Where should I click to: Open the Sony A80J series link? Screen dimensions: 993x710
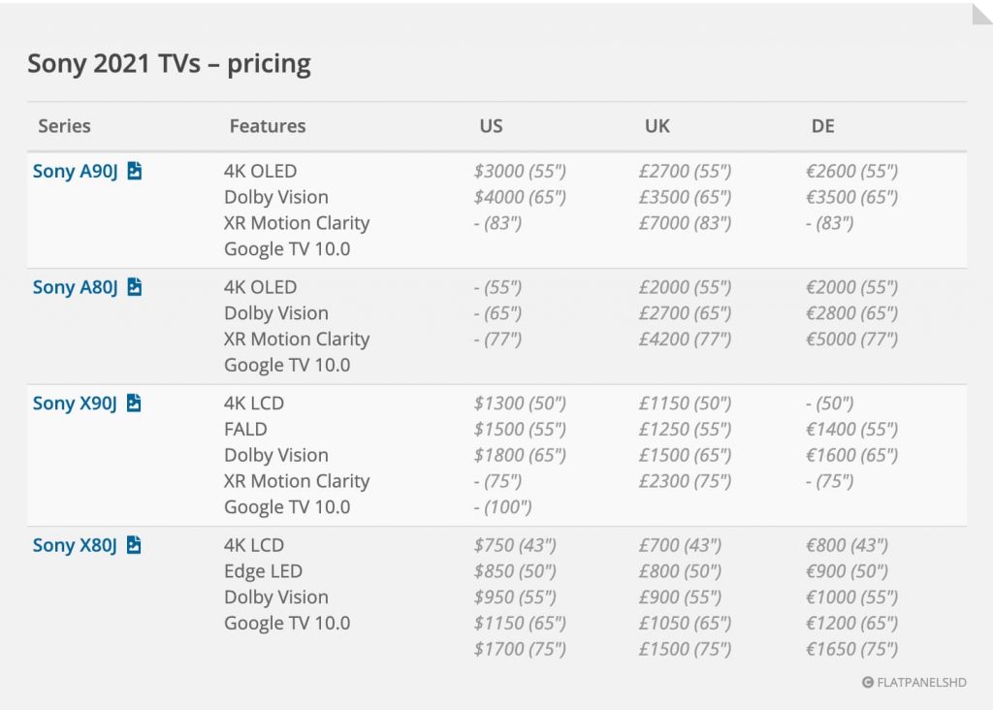tap(75, 287)
